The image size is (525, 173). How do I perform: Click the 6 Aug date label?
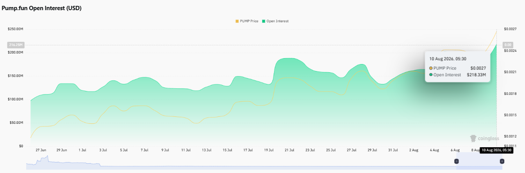coord(455,150)
